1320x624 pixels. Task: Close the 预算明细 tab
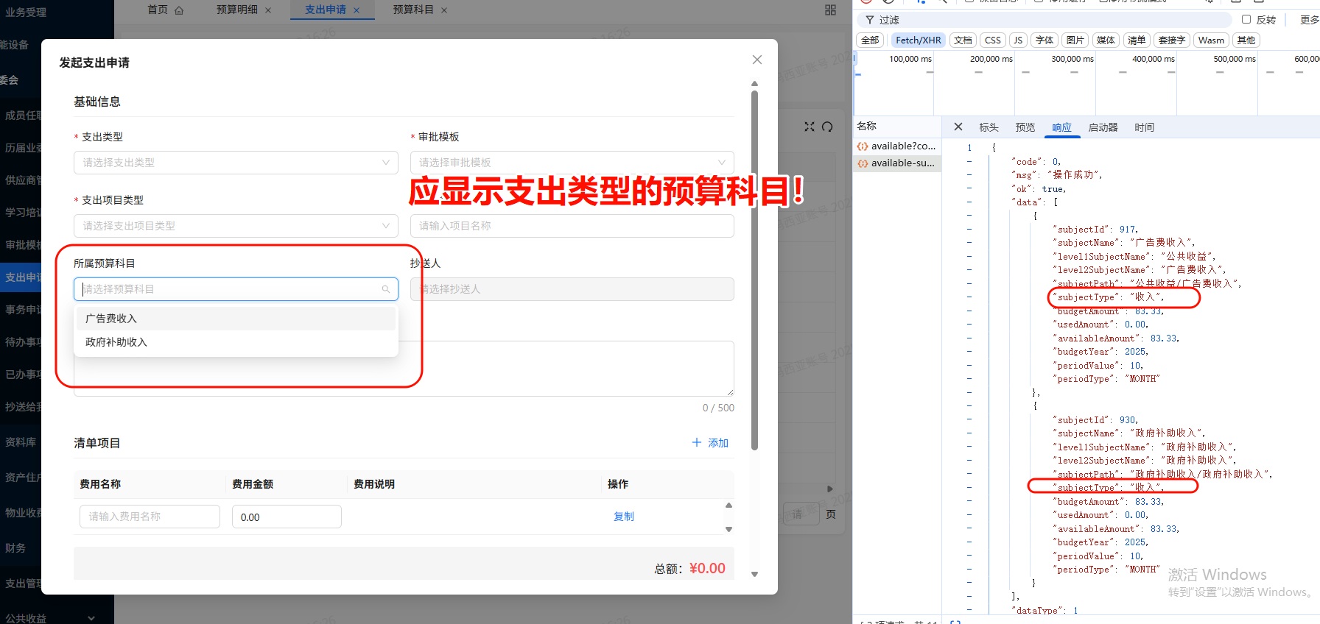coord(268,10)
